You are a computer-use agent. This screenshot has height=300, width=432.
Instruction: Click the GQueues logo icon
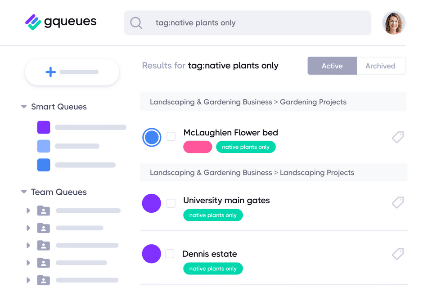pyautogui.click(x=33, y=22)
